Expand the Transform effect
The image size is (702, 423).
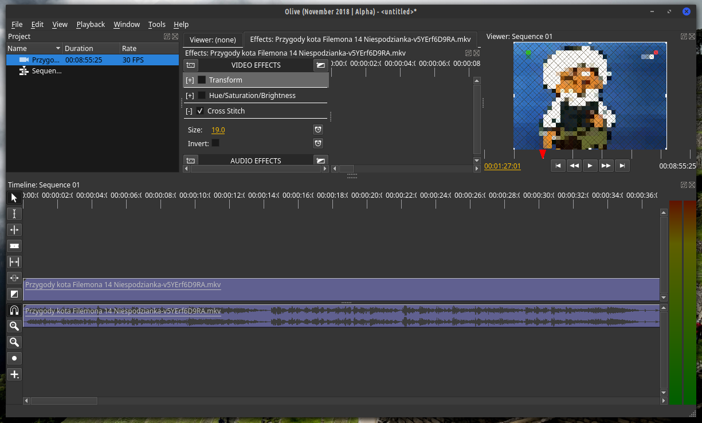click(190, 80)
